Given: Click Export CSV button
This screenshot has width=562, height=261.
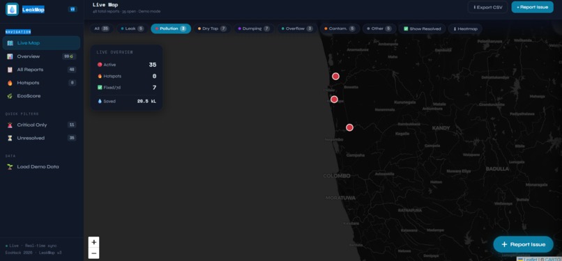Looking at the screenshot, I should click(x=487, y=7).
